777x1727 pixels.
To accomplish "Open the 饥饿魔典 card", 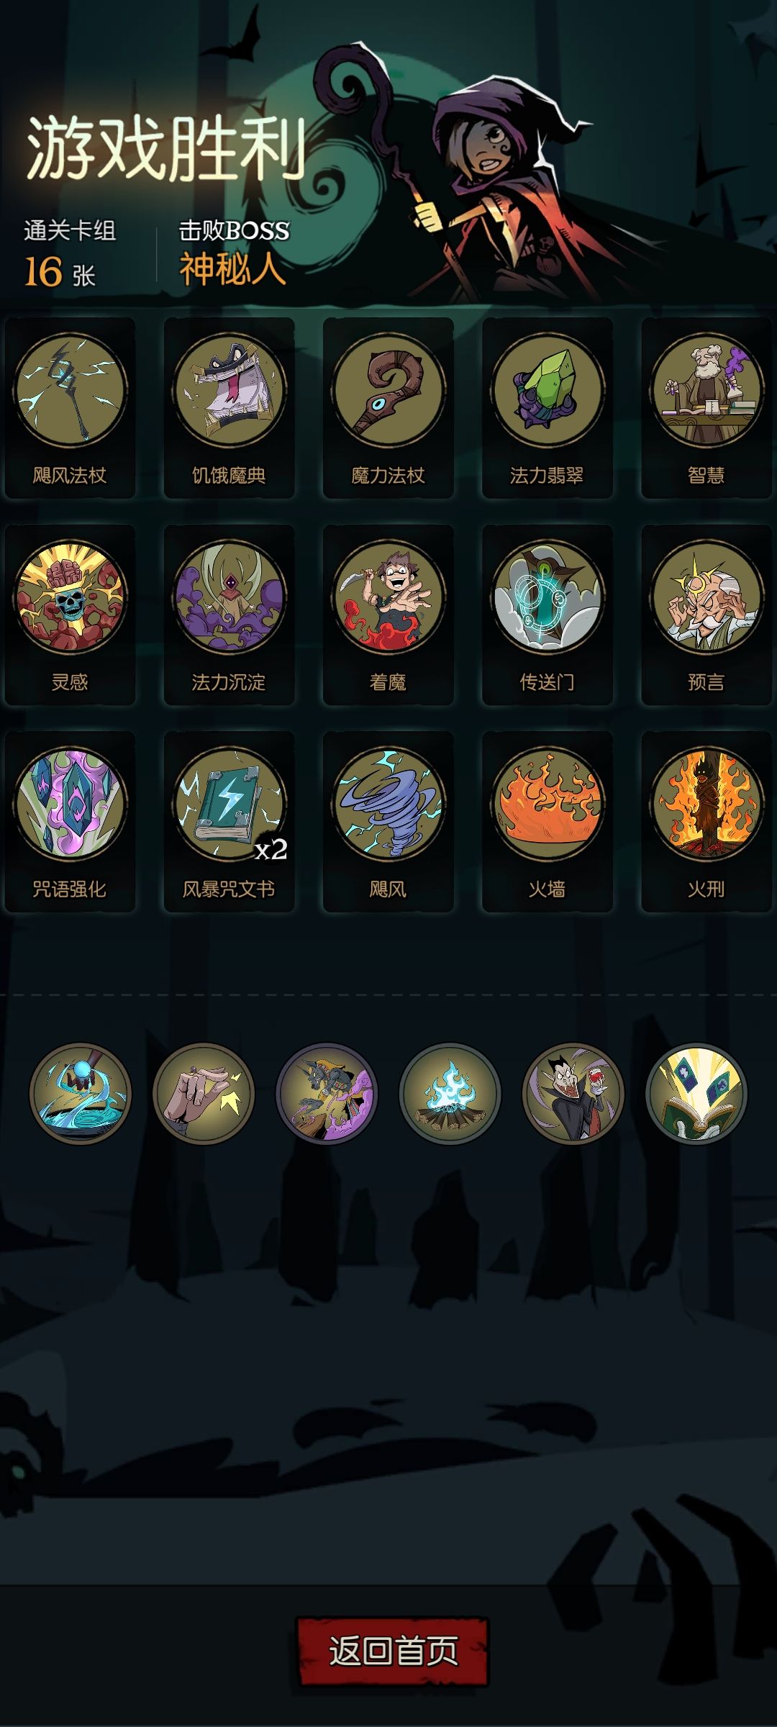I will [x=229, y=408].
